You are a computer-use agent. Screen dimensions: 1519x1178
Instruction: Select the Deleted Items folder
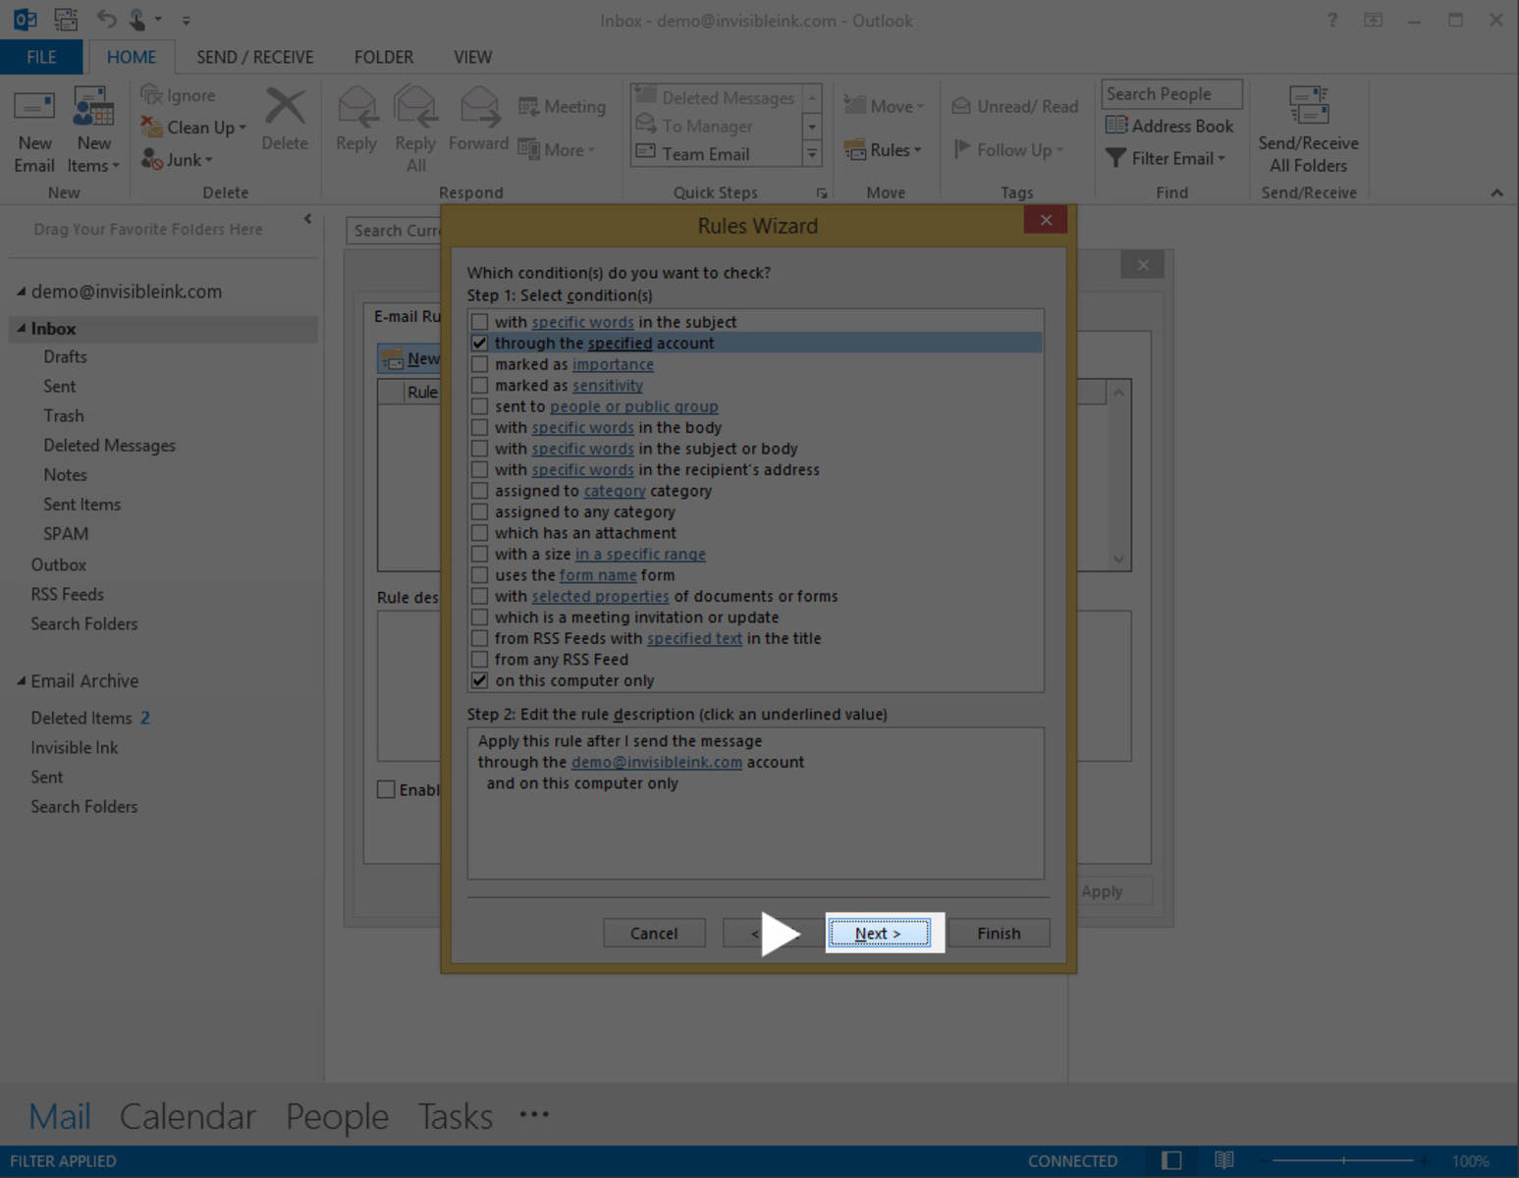81,718
